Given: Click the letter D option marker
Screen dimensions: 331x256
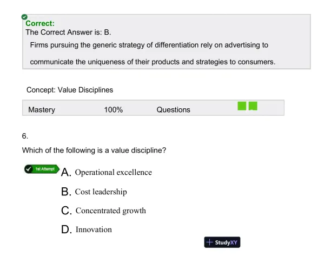Looking at the screenshot, I should [x=67, y=230].
